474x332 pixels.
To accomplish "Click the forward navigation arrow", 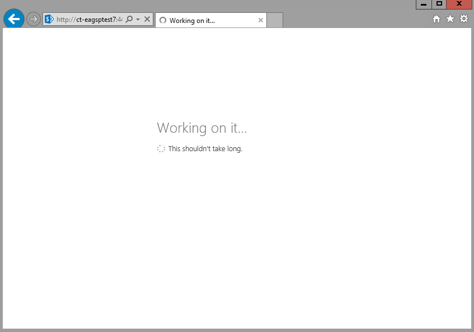I will (33, 19).
